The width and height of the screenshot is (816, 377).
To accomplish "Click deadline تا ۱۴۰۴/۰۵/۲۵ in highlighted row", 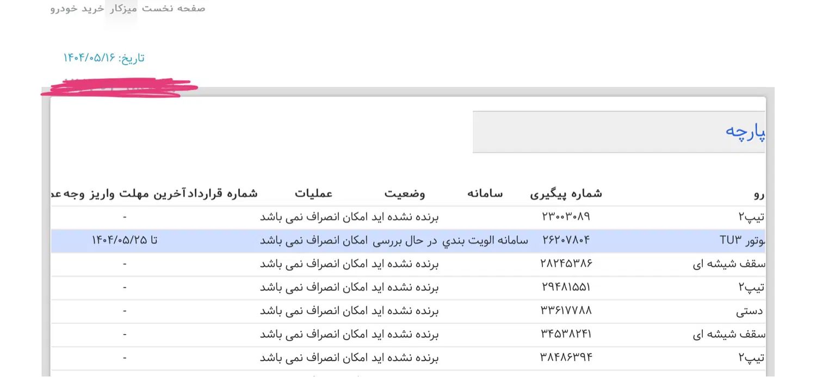I will coord(125,240).
